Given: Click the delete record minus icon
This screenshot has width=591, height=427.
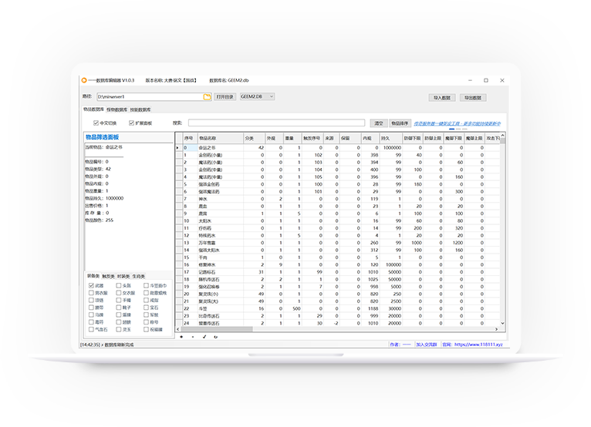Looking at the screenshot, I should (193, 337).
